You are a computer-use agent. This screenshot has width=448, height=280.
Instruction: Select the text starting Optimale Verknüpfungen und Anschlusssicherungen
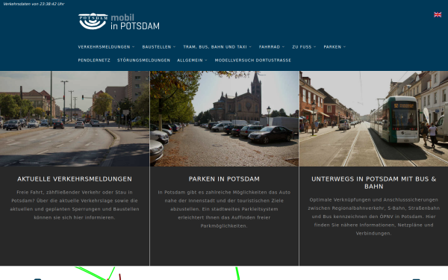[x=374, y=217]
